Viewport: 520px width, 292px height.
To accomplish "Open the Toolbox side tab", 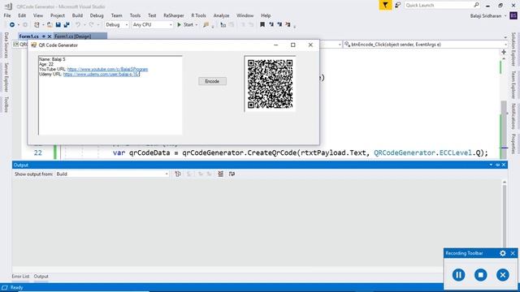I will point(6,105).
